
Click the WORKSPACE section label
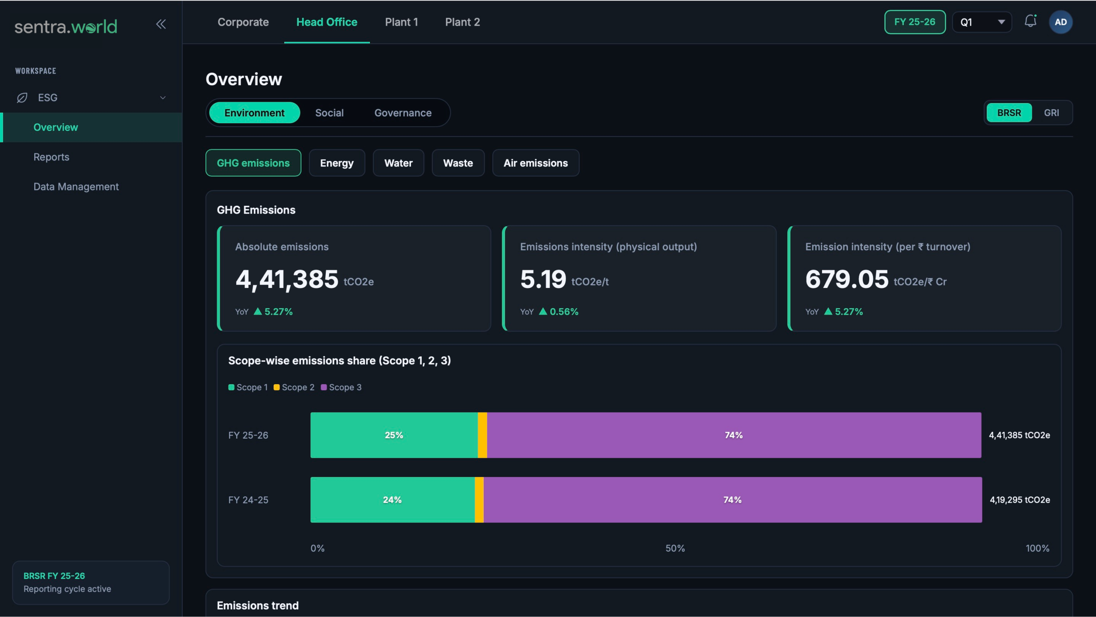pos(36,71)
